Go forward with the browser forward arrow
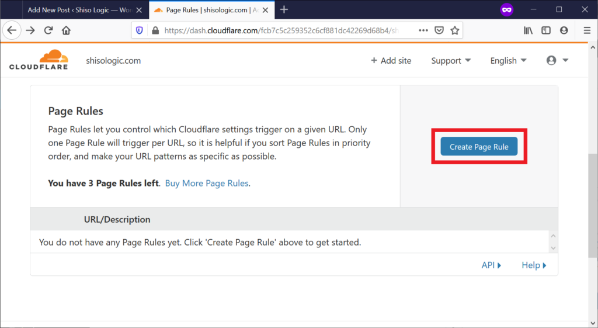598x328 pixels. click(x=30, y=30)
